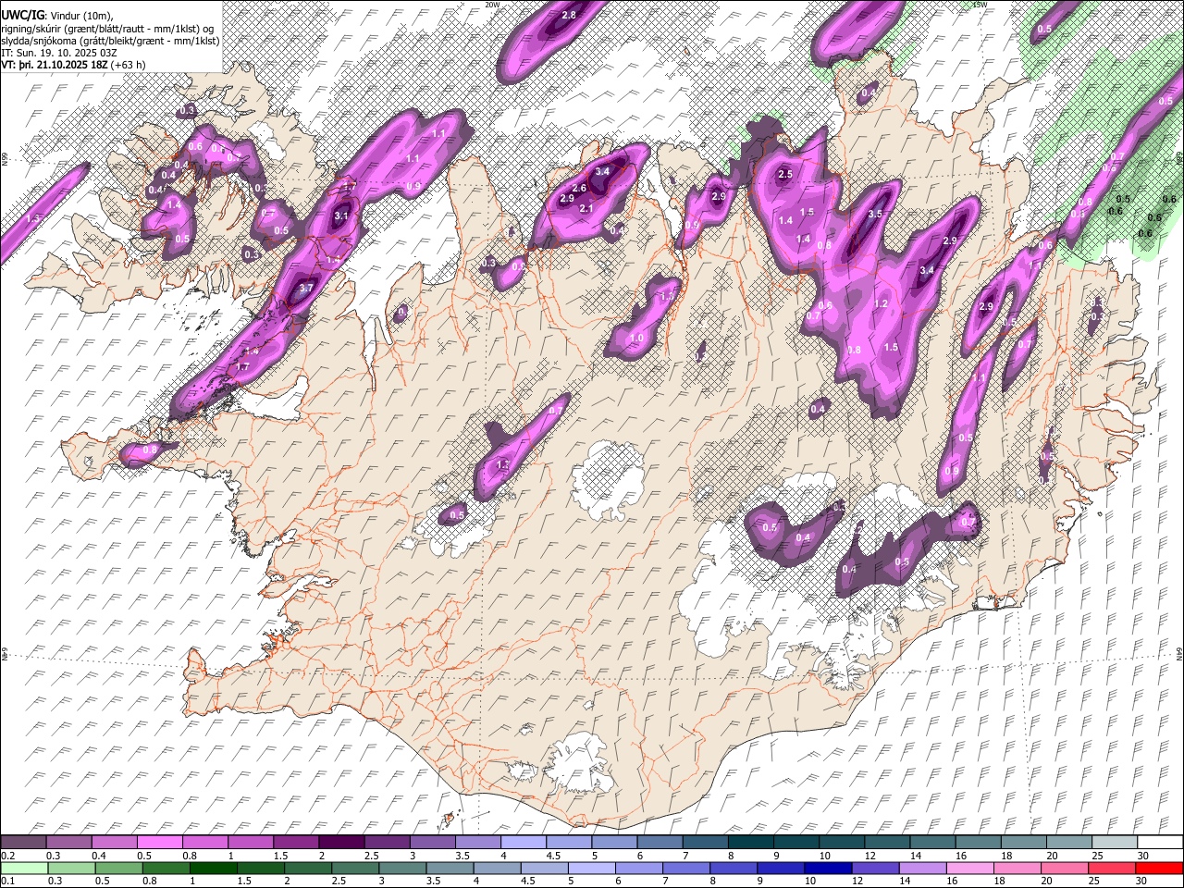Click the '20W' longitude label at the map top
Image resolution: width=1184 pixels, height=888 pixels.
click(x=492, y=5)
